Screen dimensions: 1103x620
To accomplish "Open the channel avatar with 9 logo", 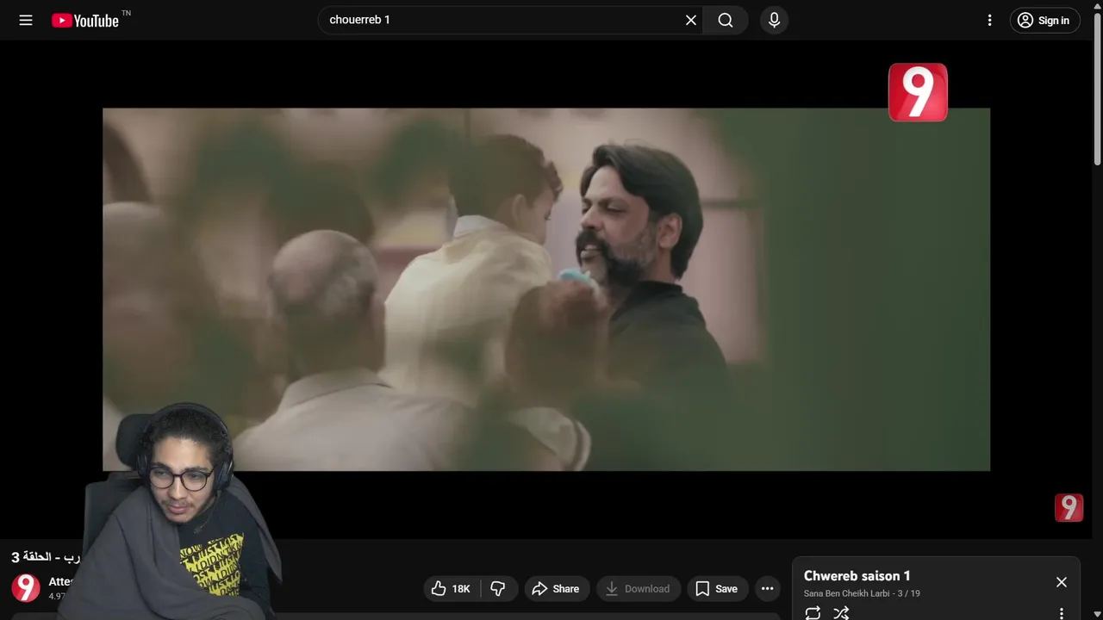I will point(26,588).
